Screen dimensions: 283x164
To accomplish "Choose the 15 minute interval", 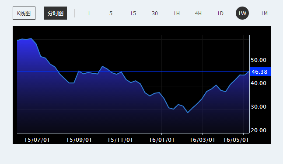I will [133, 14].
